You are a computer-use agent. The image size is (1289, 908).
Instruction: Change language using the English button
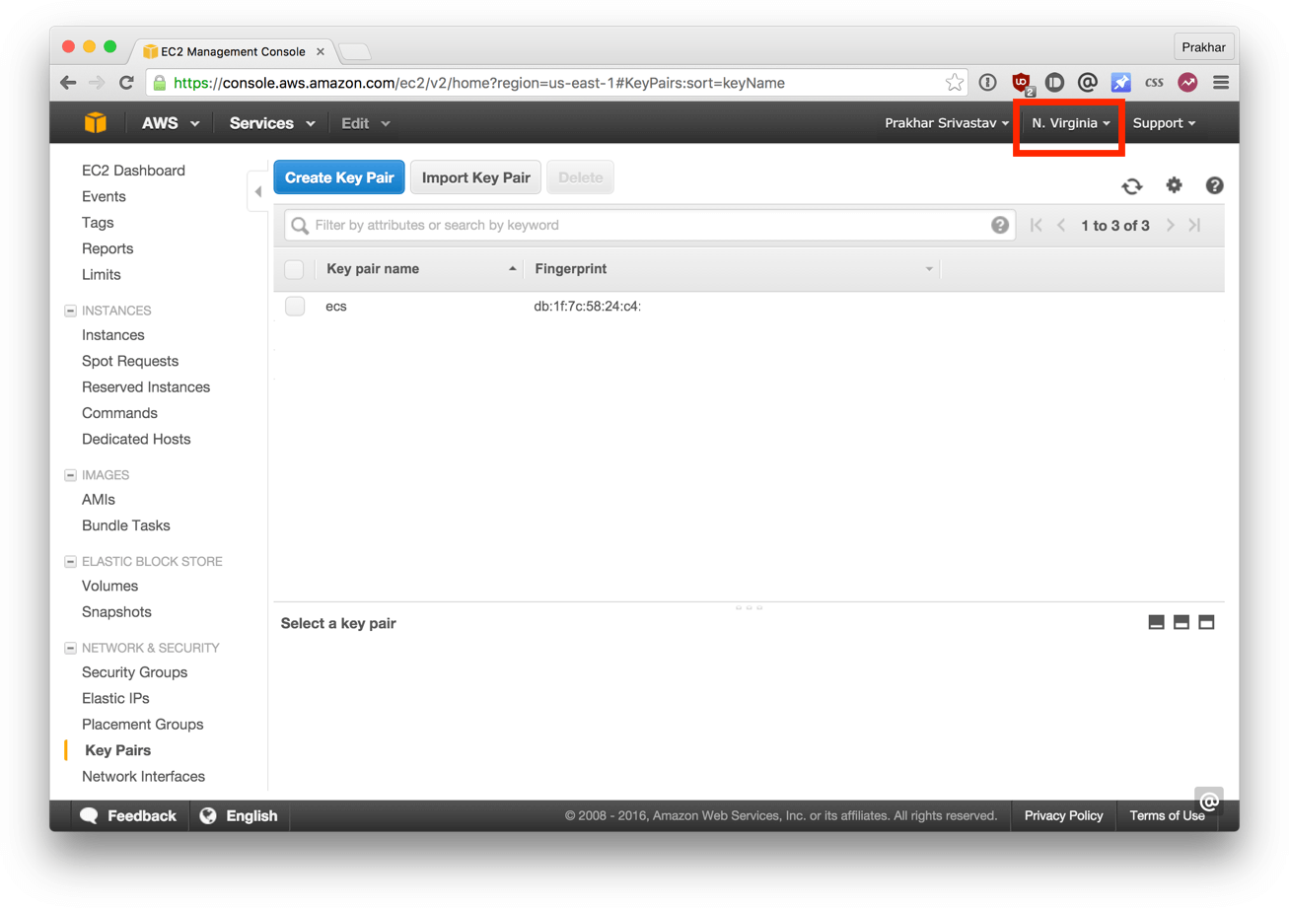[x=239, y=815]
